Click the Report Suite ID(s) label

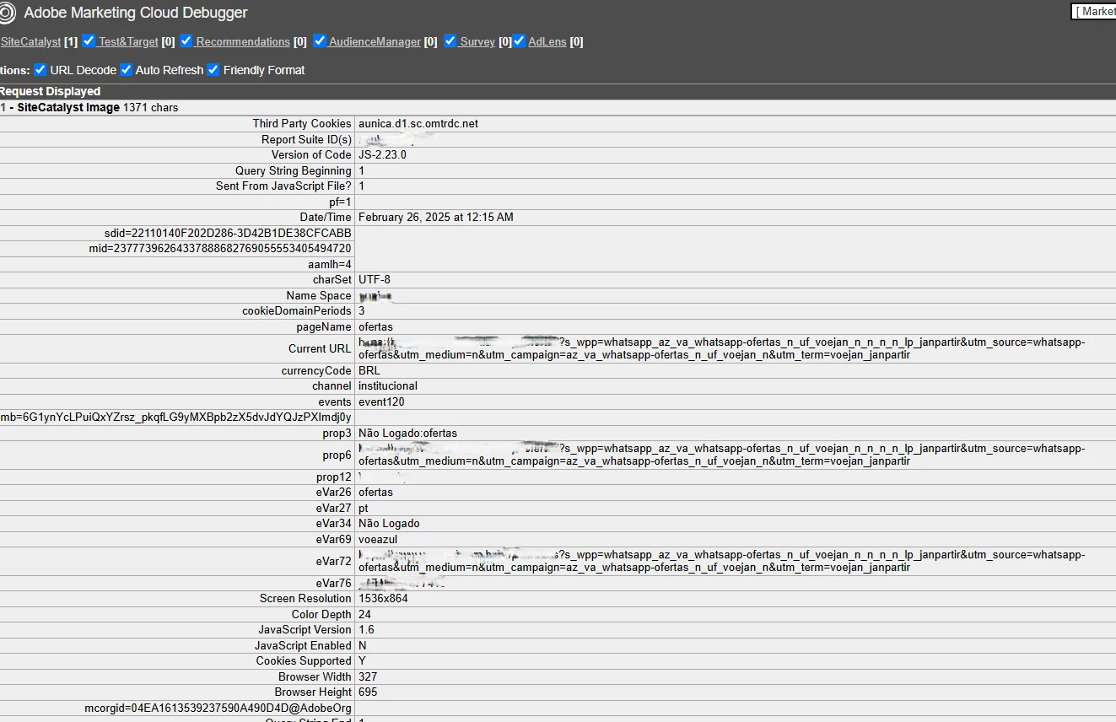(306, 139)
